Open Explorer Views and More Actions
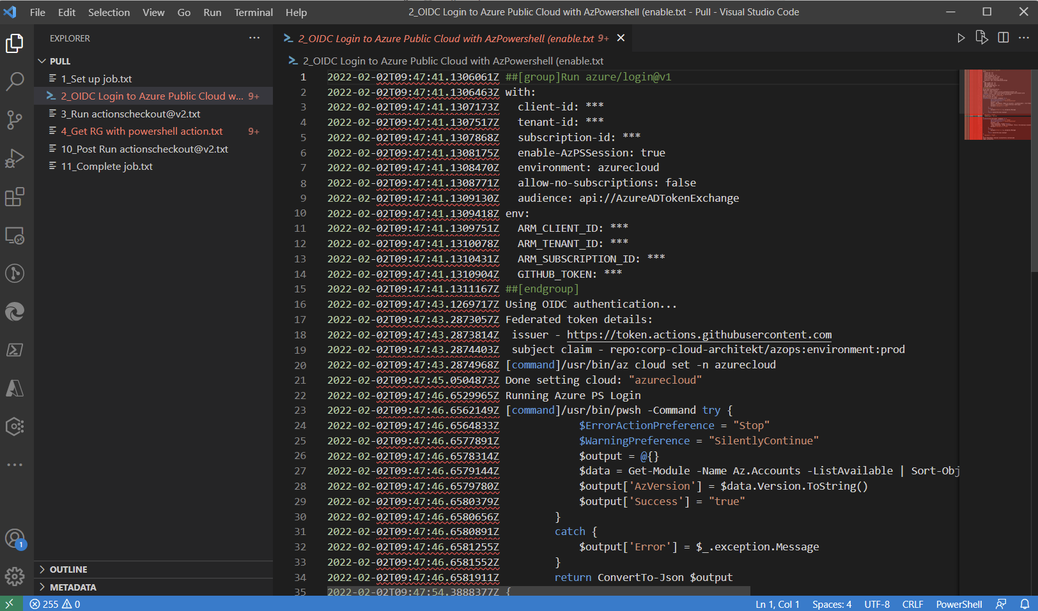This screenshot has height=611, width=1038. [x=254, y=38]
